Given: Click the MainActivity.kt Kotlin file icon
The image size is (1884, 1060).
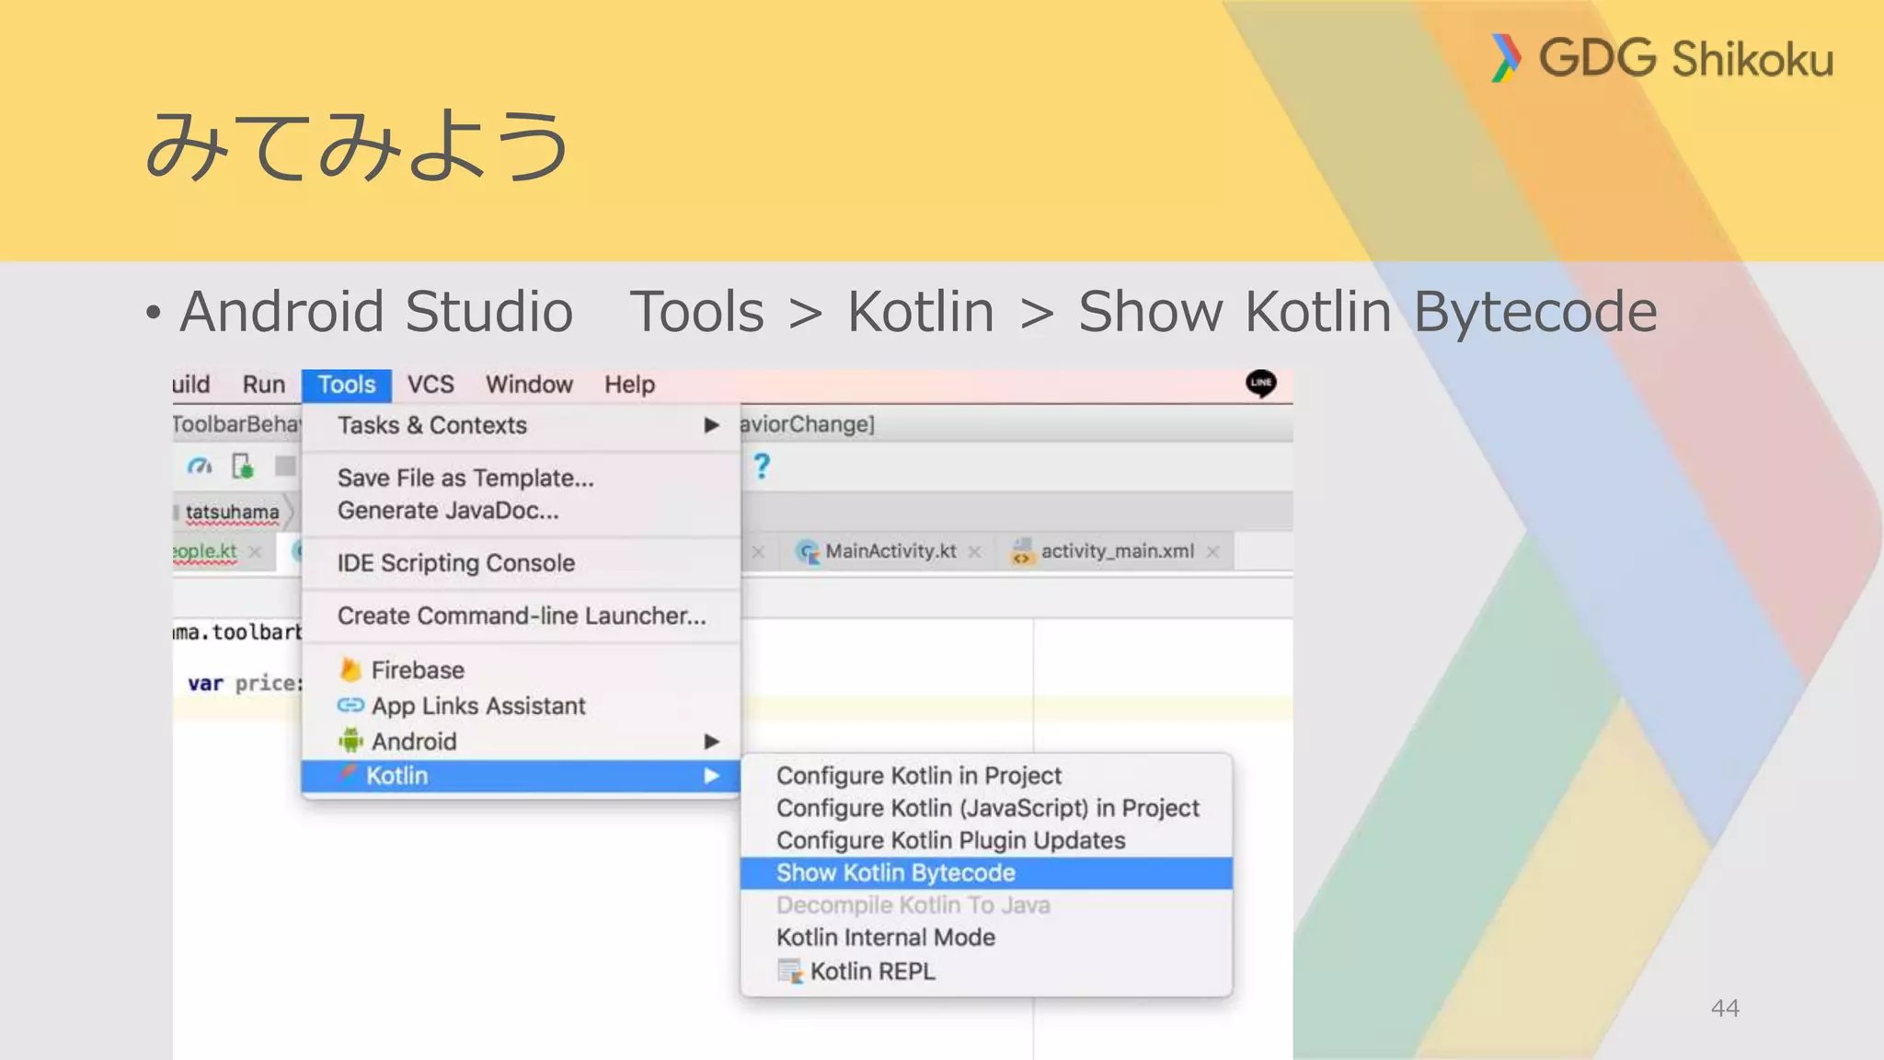Looking at the screenshot, I should pos(808,552).
